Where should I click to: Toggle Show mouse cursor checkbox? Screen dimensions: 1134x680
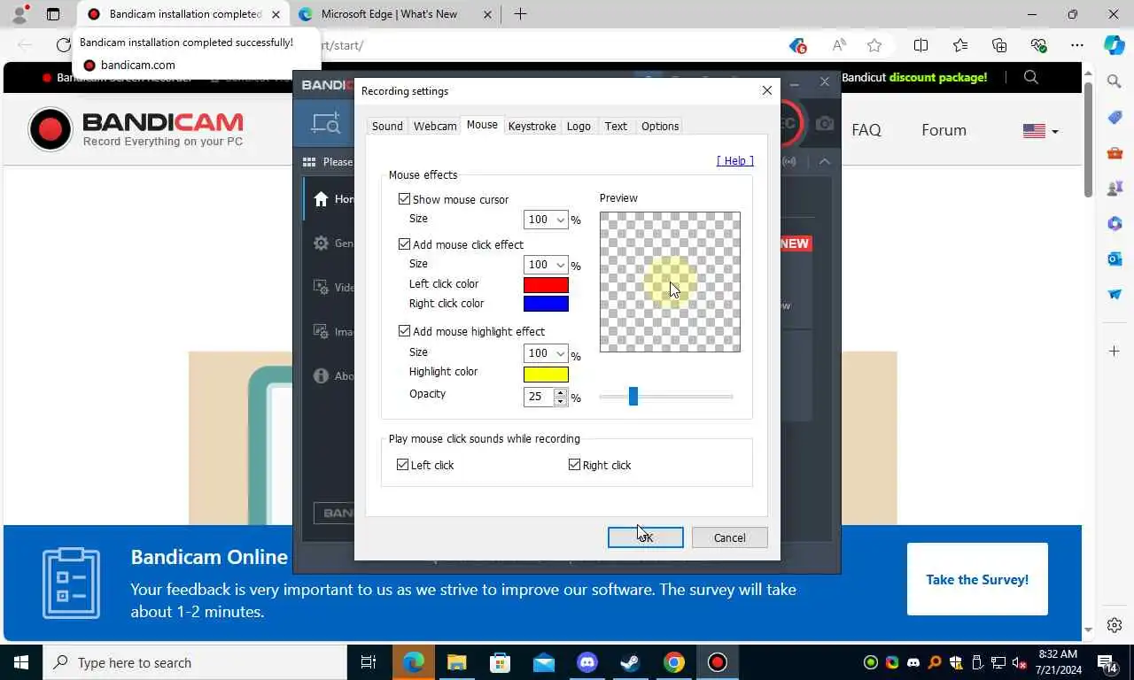click(404, 199)
